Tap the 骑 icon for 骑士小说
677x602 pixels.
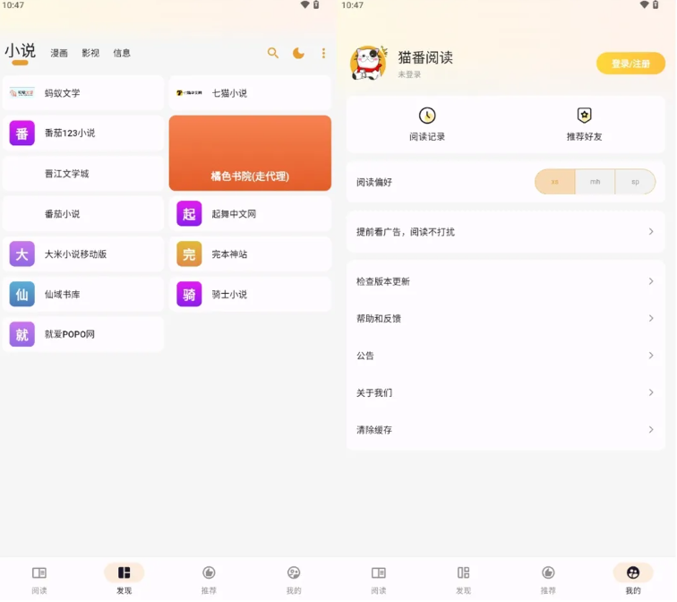point(189,294)
